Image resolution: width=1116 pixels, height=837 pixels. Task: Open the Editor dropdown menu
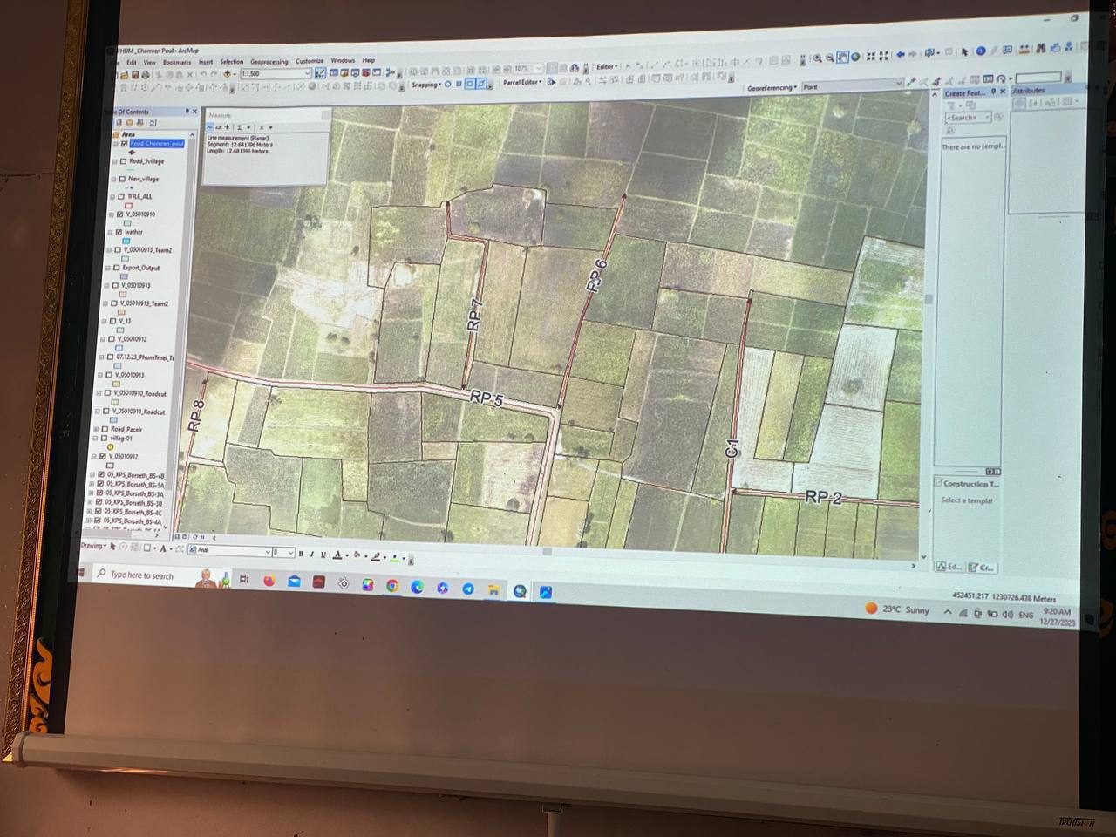click(607, 67)
